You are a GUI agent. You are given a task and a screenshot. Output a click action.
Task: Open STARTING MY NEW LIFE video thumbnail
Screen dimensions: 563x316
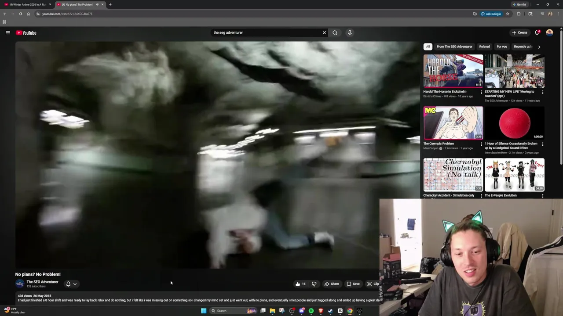(x=514, y=71)
